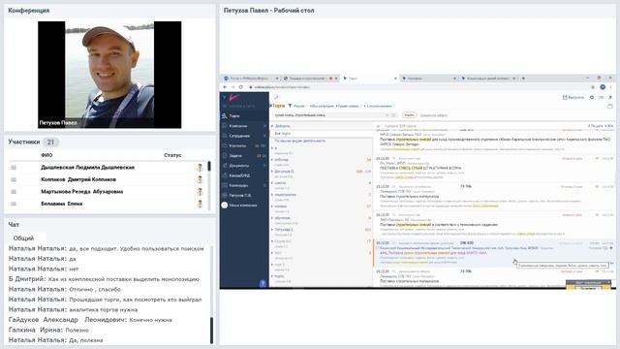Select the active Торги browser tab

tap(370, 79)
